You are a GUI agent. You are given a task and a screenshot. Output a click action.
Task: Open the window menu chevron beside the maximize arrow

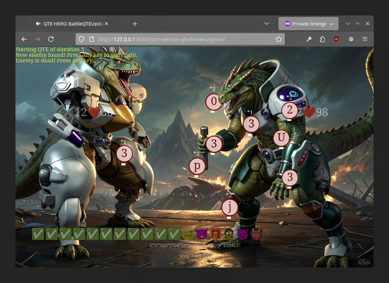pos(348,24)
